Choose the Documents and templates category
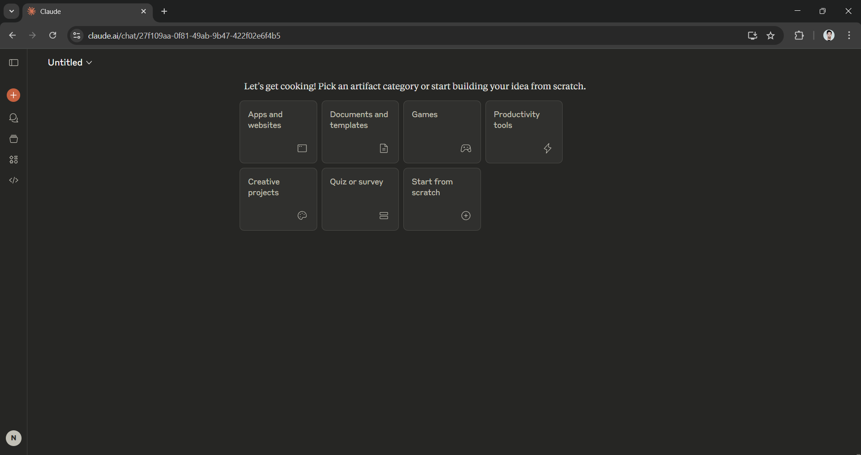The image size is (861, 455). pyautogui.click(x=360, y=132)
